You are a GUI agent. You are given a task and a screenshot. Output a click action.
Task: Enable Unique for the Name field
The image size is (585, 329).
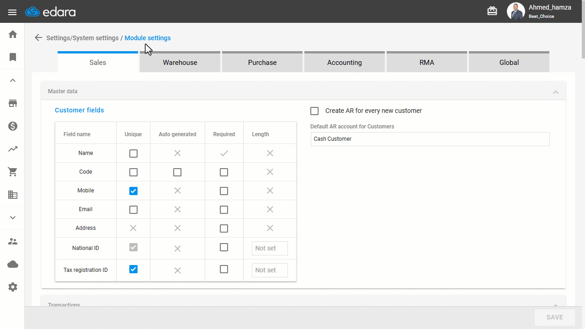coord(133,154)
